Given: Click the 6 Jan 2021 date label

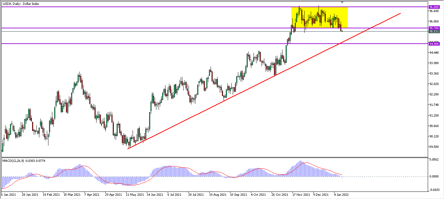Looking at the screenshot, I should tap(8, 195).
